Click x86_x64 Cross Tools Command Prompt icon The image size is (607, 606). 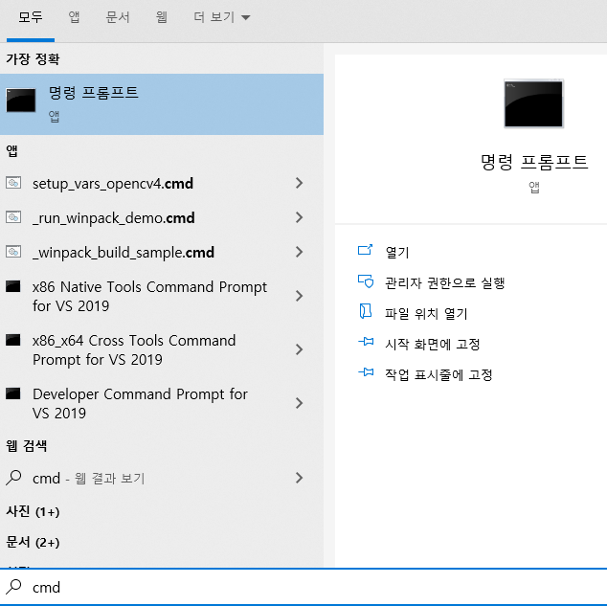tap(12, 340)
